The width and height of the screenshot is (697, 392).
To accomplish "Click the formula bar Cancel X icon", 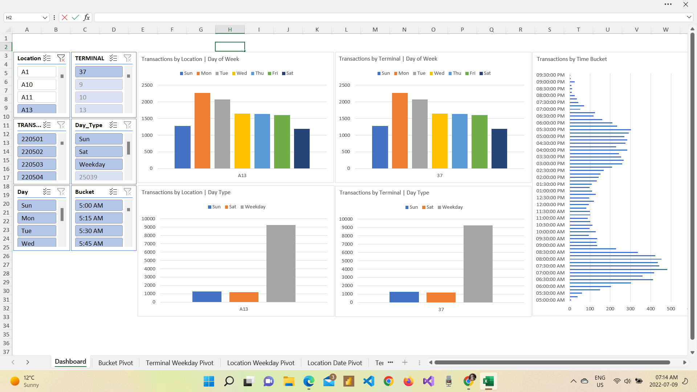I will (65, 17).
